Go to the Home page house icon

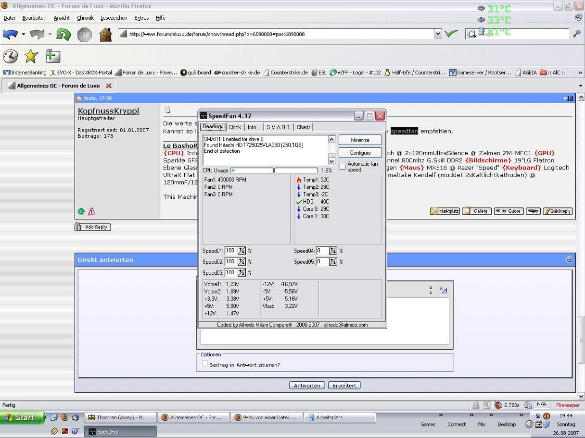click(105, 34)
